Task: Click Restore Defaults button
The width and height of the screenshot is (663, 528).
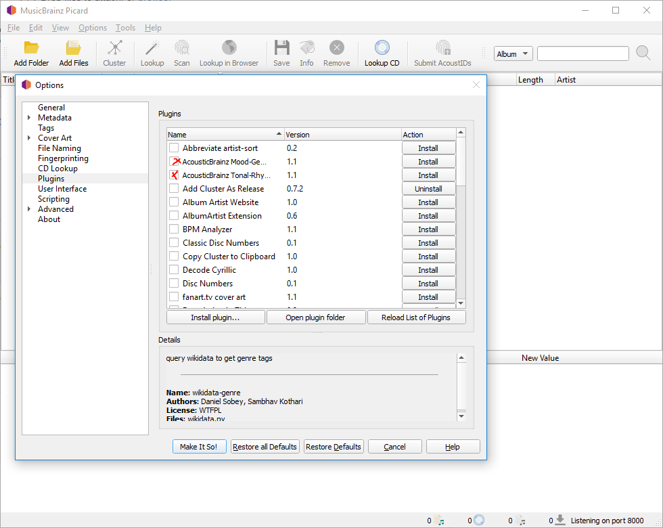Action: [x=334, y=447]
